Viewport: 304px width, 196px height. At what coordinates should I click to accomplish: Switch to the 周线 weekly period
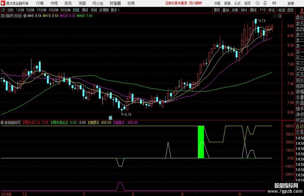click(85, 10)
